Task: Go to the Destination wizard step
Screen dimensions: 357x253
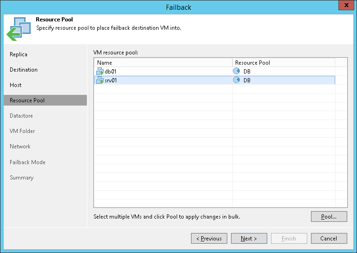Action: pyautogui.click(x=24, y=70)
